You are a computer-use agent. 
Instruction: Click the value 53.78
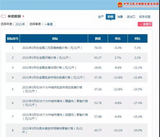[98, 103]
